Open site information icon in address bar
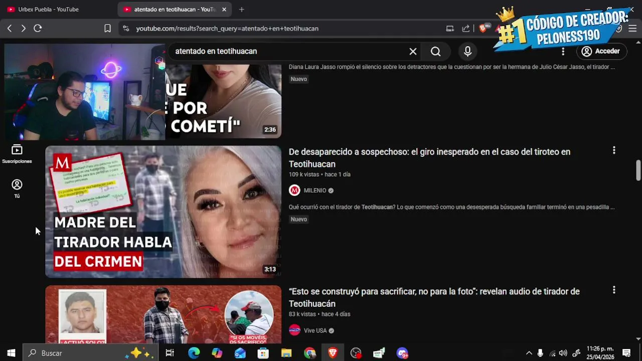The width and height of the screenshot is (642, 361). [x=125, y=29]
